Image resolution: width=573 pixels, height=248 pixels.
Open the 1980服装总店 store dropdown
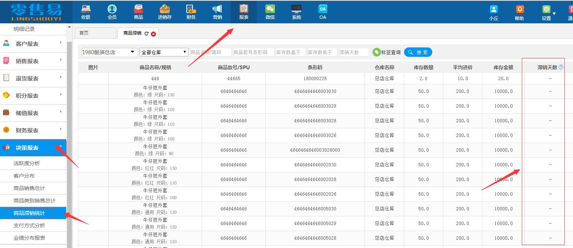(109, 52)
